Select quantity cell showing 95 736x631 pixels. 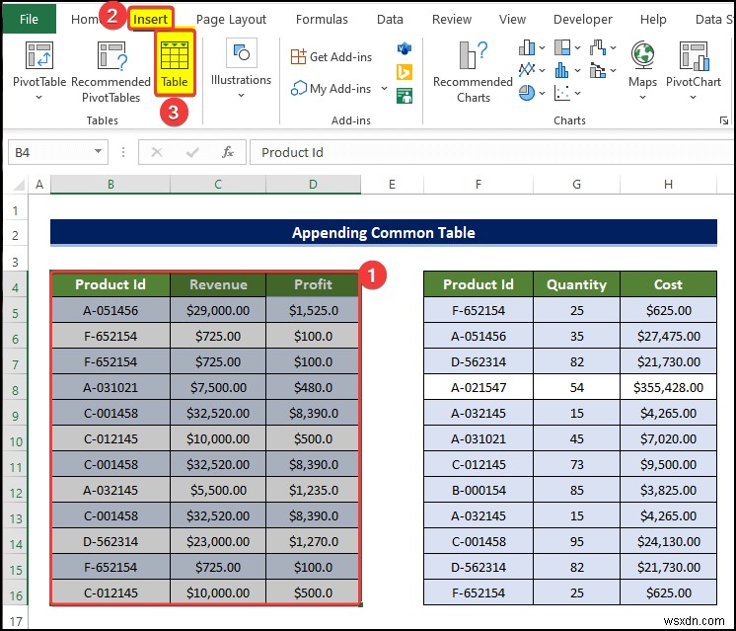coord(576,541)
